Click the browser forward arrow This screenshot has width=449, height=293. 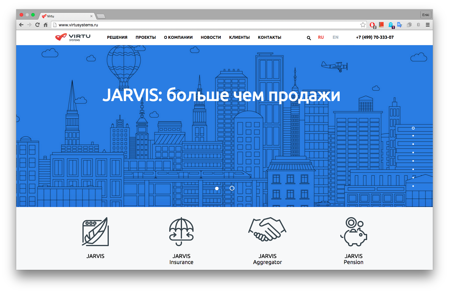point(29,25)
